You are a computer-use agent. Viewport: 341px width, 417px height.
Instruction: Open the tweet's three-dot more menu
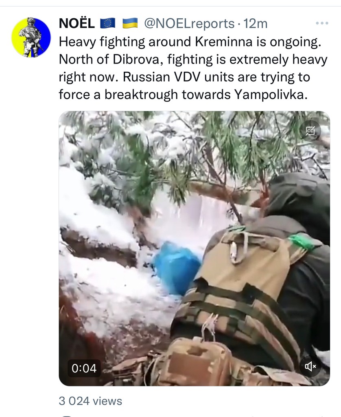[322, 23]
